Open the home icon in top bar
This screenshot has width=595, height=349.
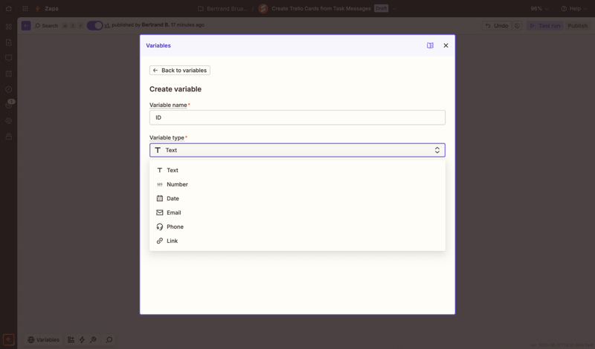(8, 8)
